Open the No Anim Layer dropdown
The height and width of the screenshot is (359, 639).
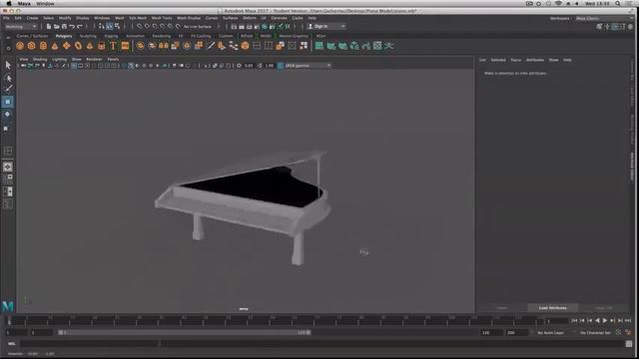click(550, 332)
